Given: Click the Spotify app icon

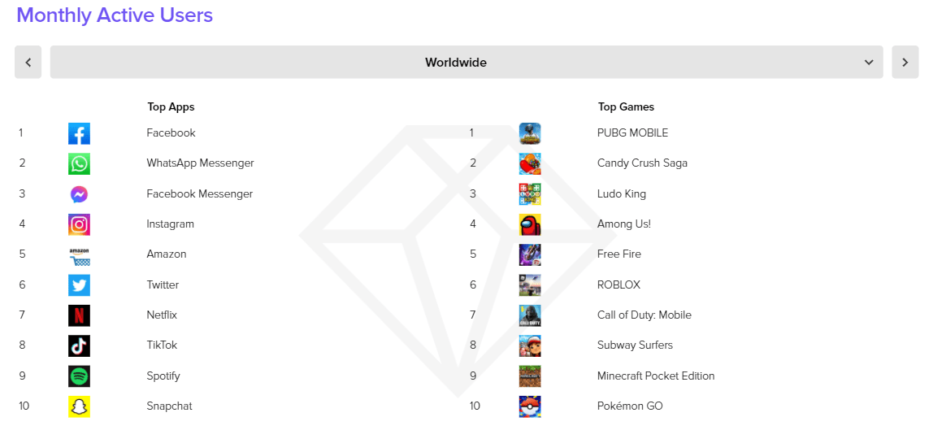Looking at the screenshot, I should 79,376.
